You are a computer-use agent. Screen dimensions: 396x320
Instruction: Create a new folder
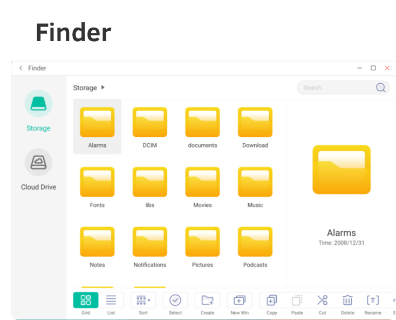click(207, 301)
